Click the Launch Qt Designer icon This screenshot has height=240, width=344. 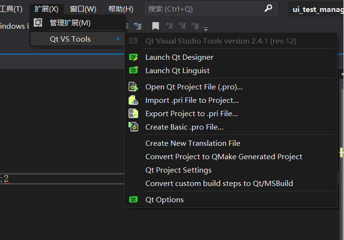pos(133,57)
